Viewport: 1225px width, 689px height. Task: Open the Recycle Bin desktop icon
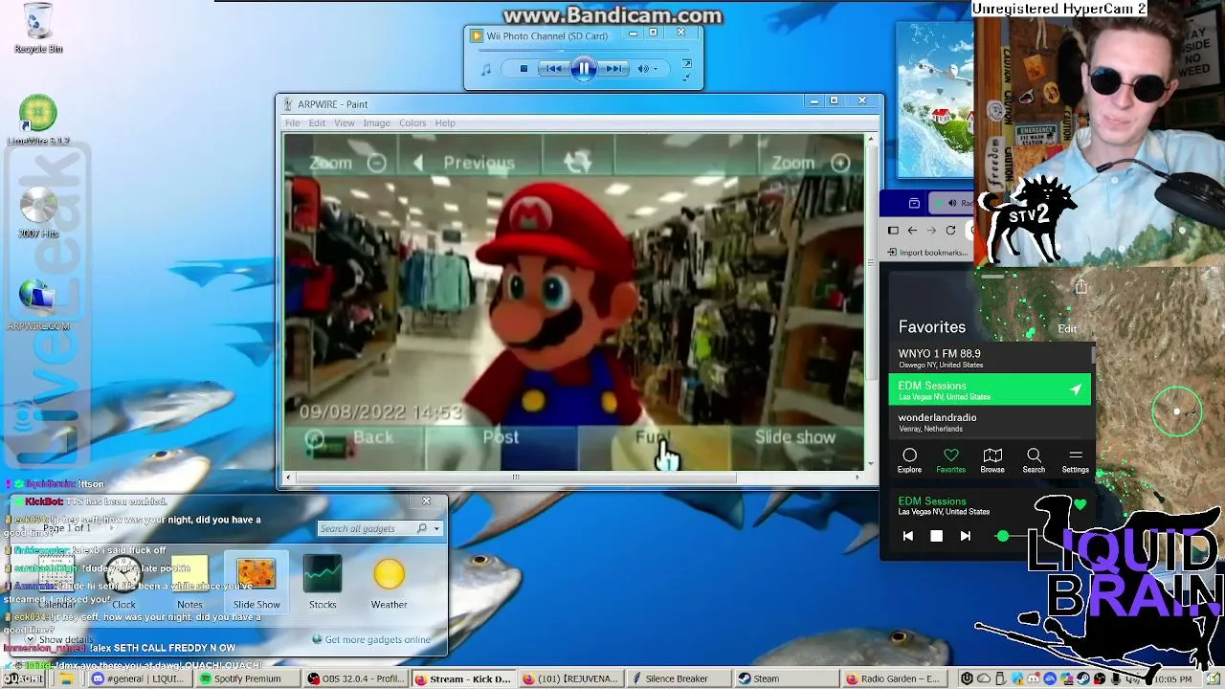(38, 29)
